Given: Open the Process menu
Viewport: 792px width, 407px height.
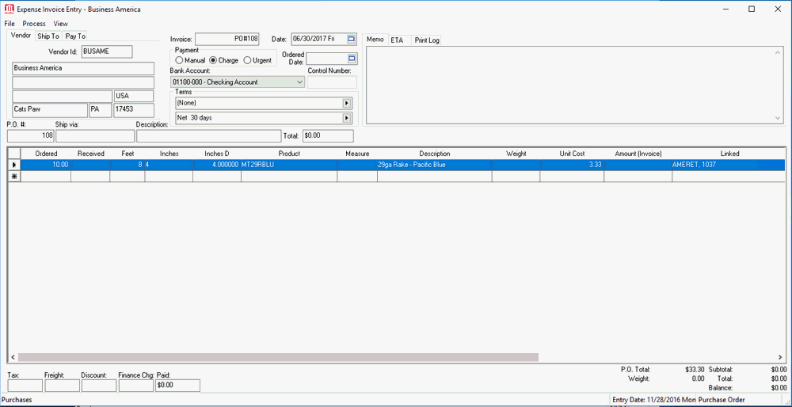Looking at the screenshot, I should 34,24.
